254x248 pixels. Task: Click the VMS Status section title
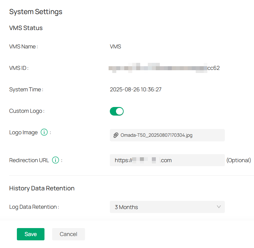point(26,28)
